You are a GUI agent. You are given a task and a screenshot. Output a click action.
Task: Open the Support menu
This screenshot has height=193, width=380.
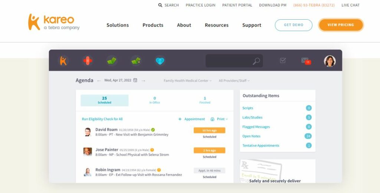(x=252, y=25)
